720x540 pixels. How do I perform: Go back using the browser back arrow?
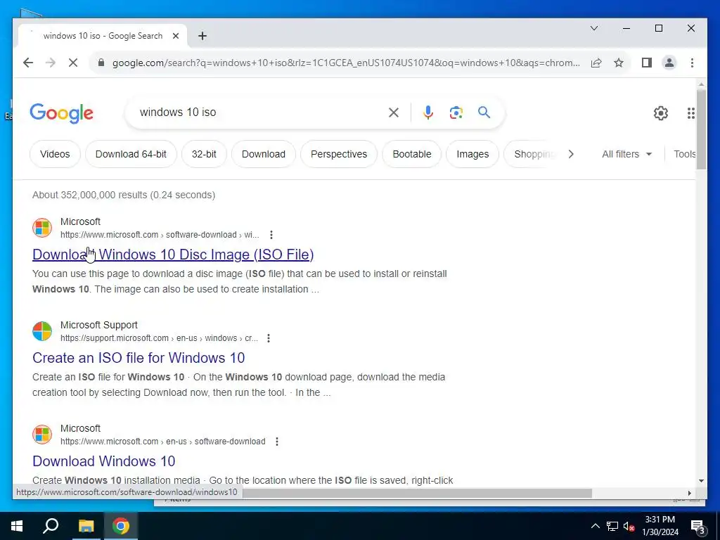tap(28, 63)
